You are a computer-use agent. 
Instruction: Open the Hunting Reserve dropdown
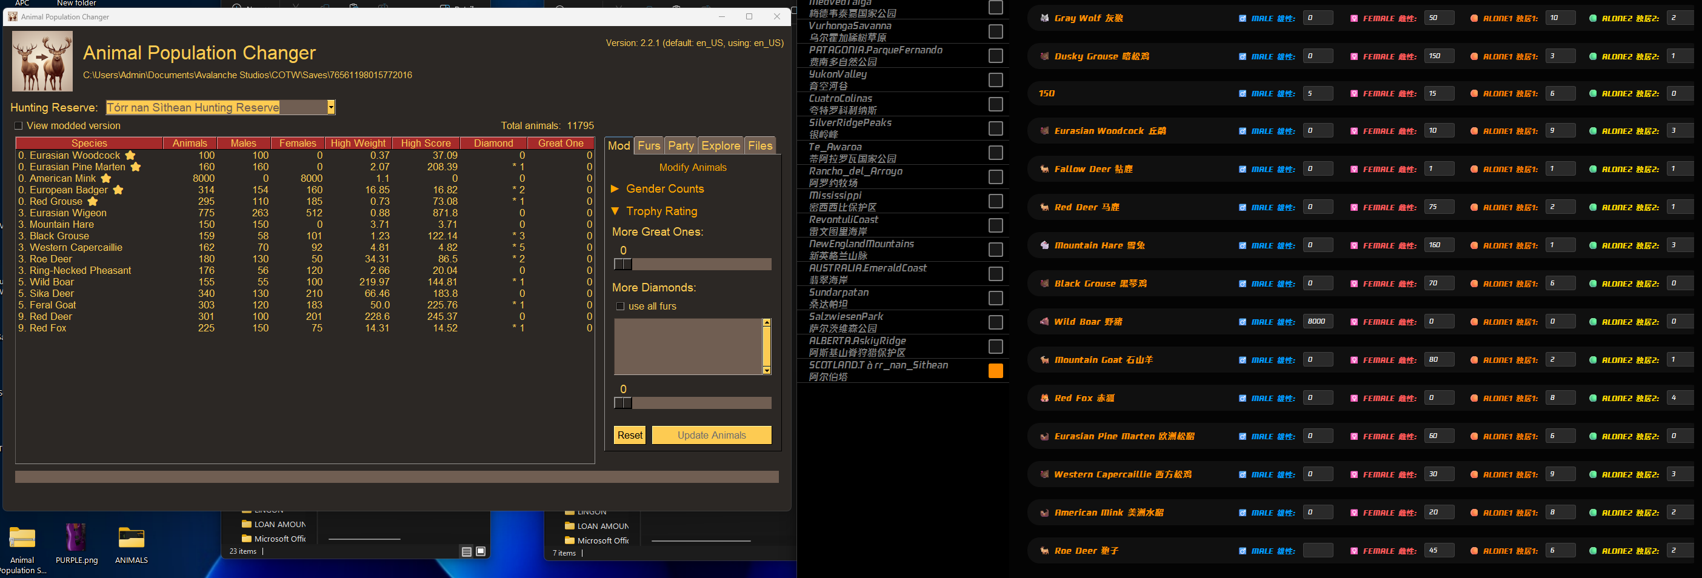point(331,107)
